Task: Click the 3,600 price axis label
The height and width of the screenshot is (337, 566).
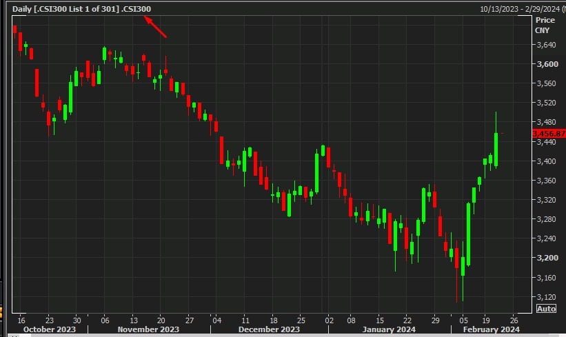Action: (x=547, y=64)
